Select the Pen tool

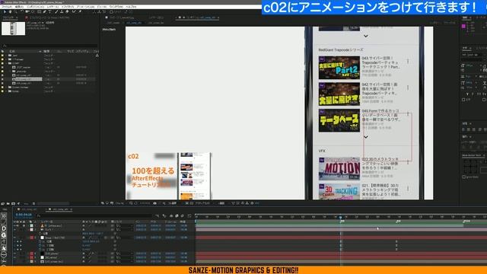pos(44,12)
